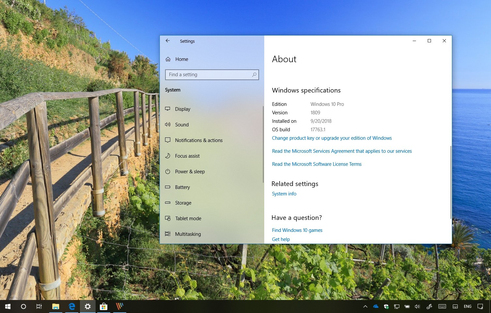This screenshot has width=491, height=313.
Task: Select the Windows 10 Pro edition text
Action: click(327, 104)
